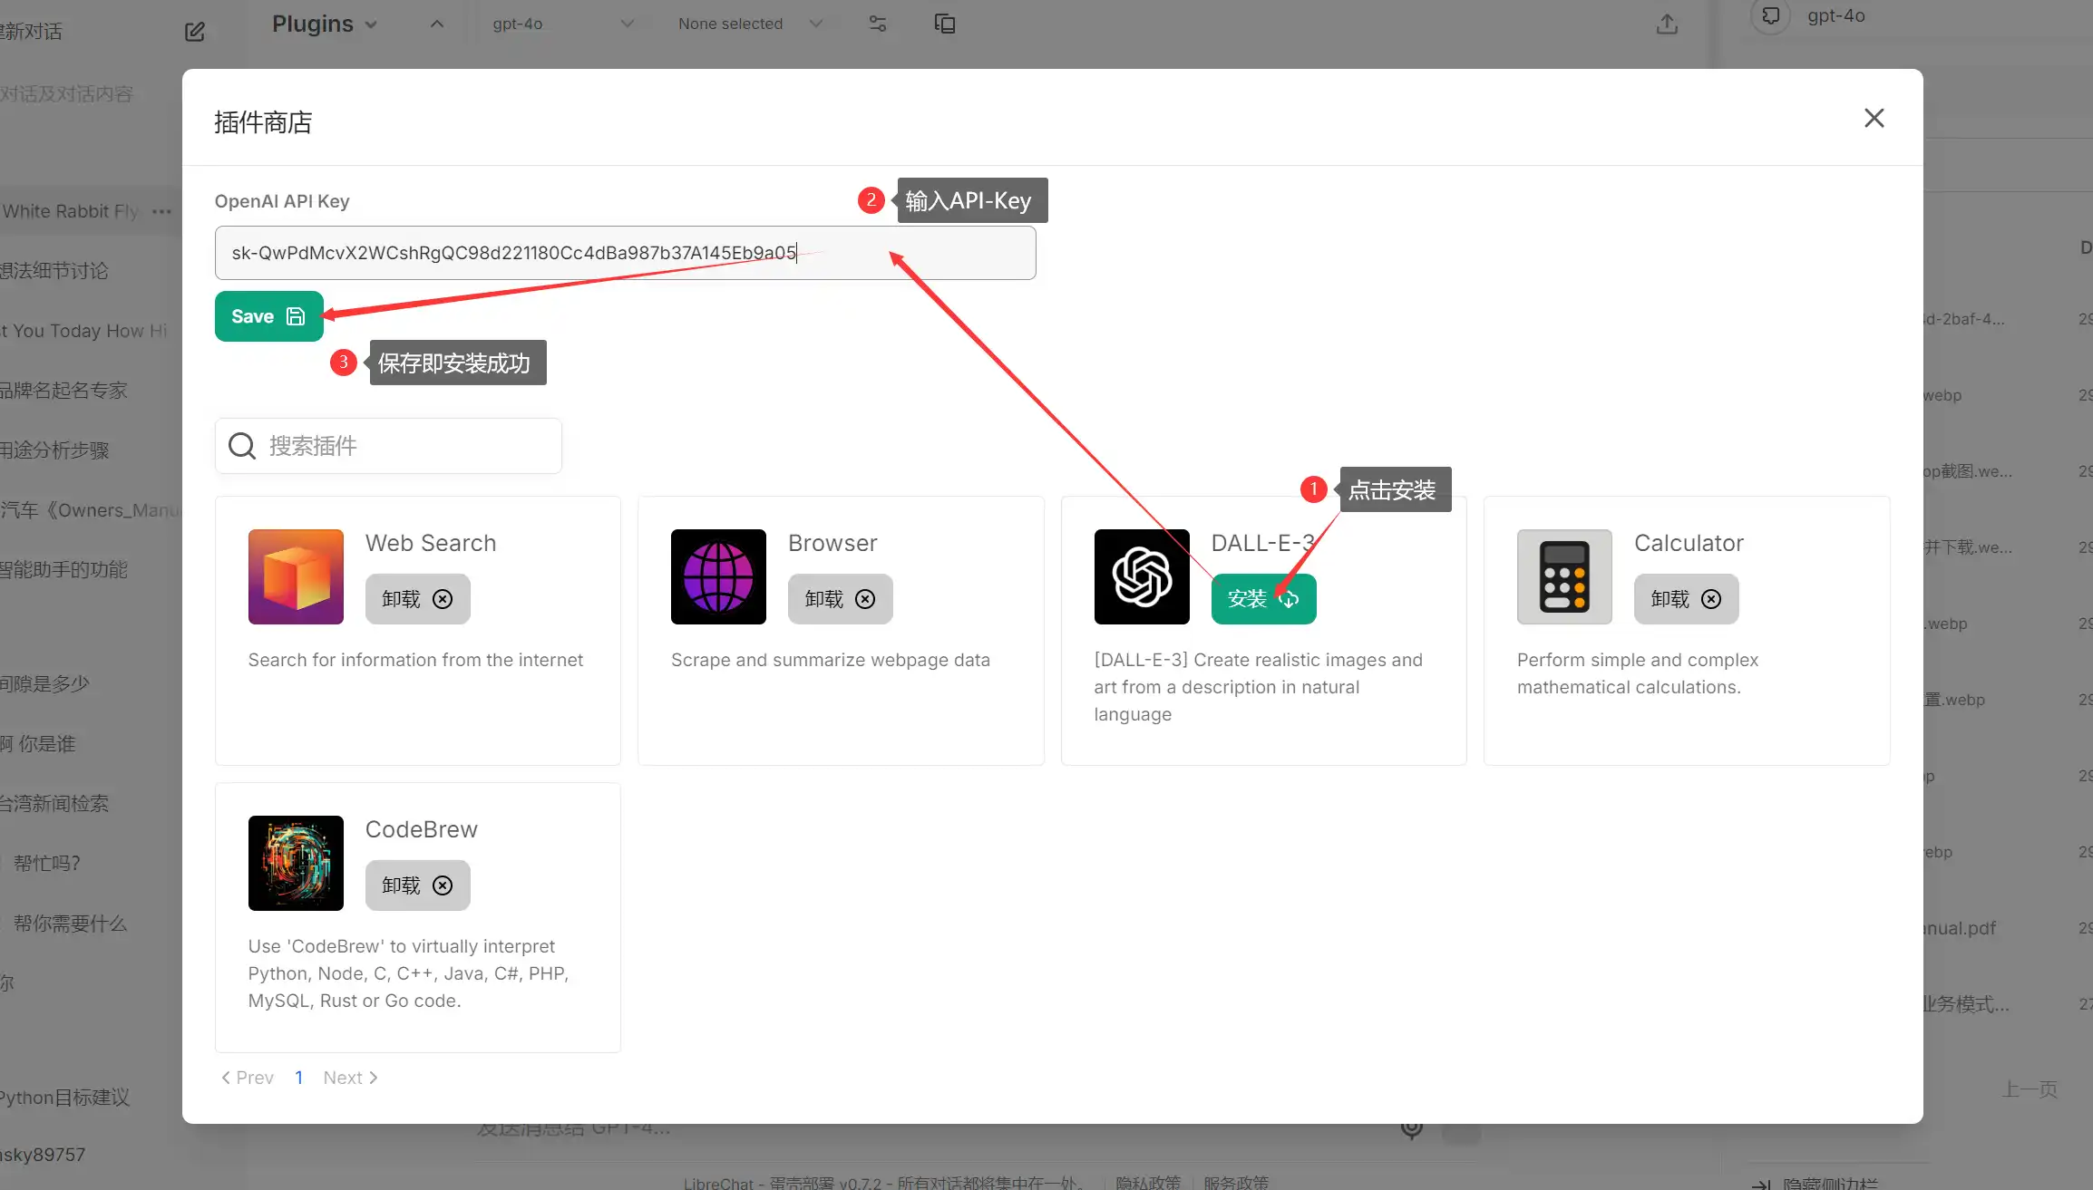This screenshot has width=2093, height=1190.
Task: Open the gpt-4o model dropdown
Action: pyautogui.click(x=562, y=24)
